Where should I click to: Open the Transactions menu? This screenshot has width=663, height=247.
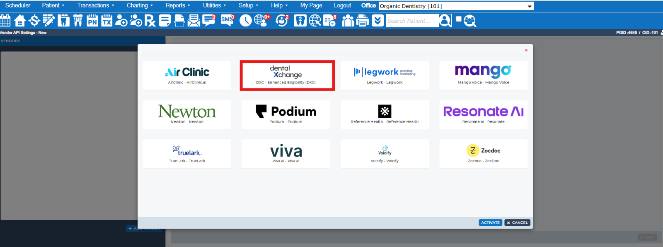tap(96, 5)
